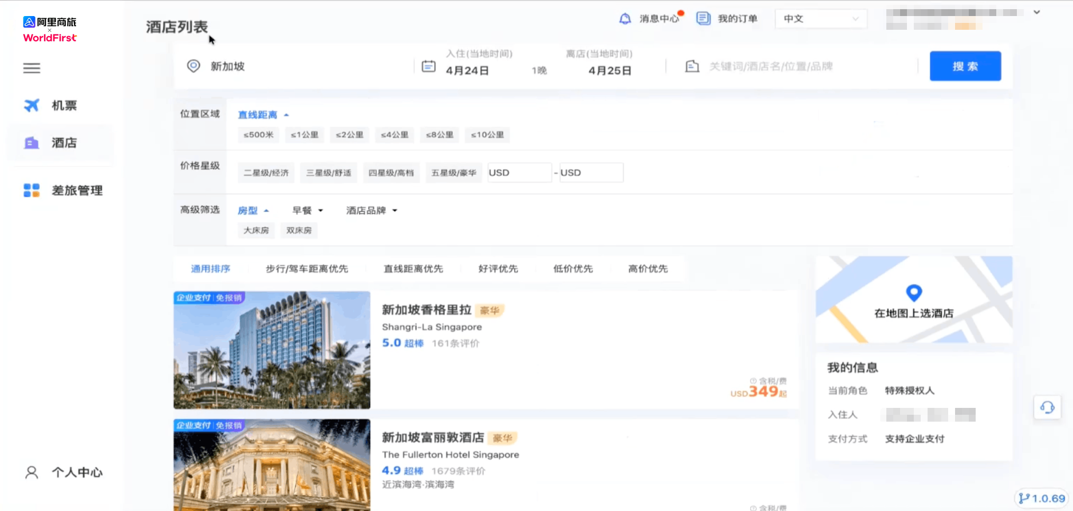Open the message center bell icon

[x=625, y=19]
